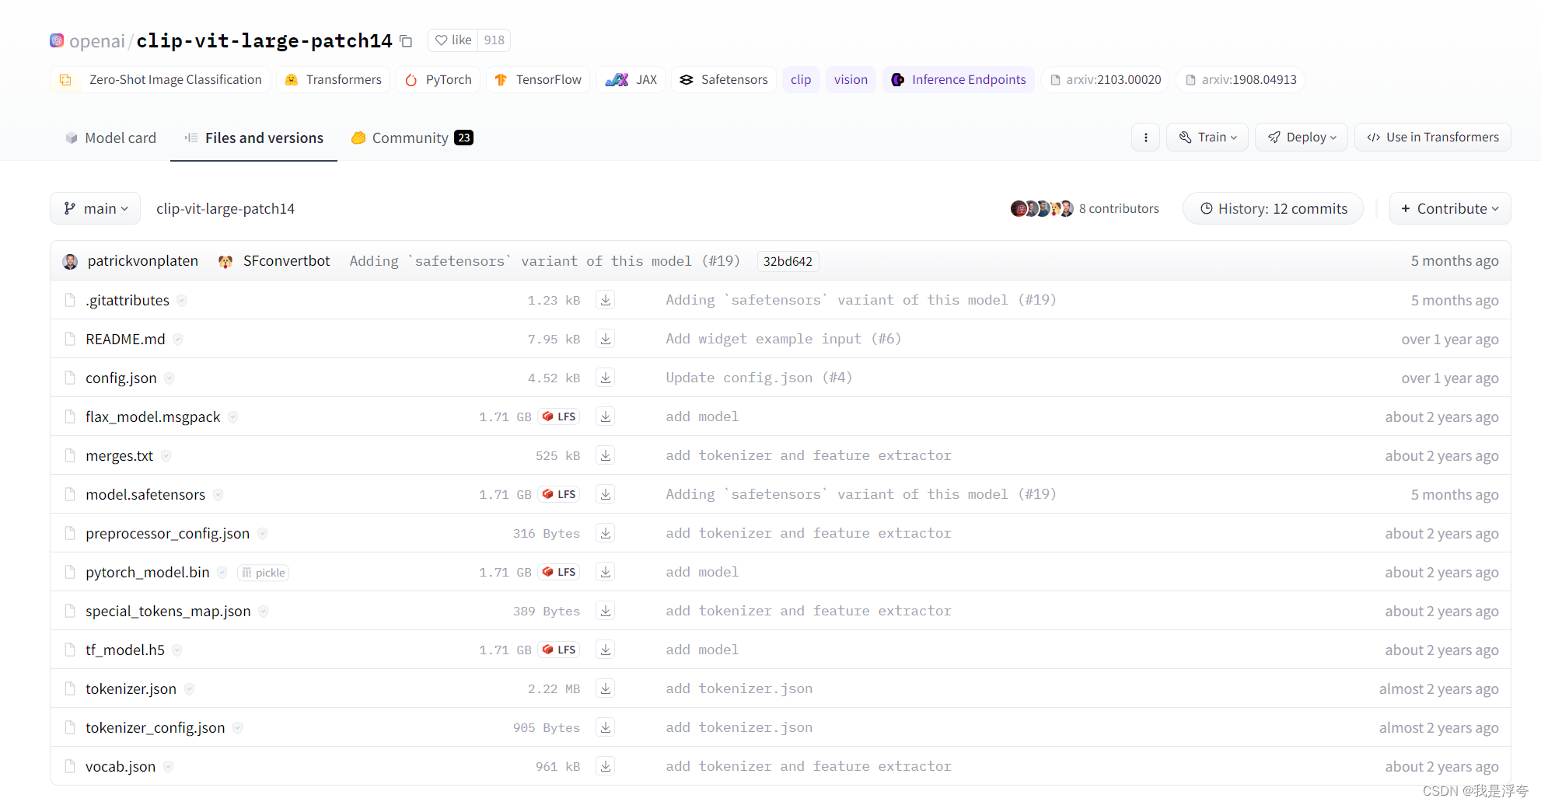Click the 8 contributors text
Viewport: 1541px width, 805px height.
pyautogui.click(x=1119, y=208)
